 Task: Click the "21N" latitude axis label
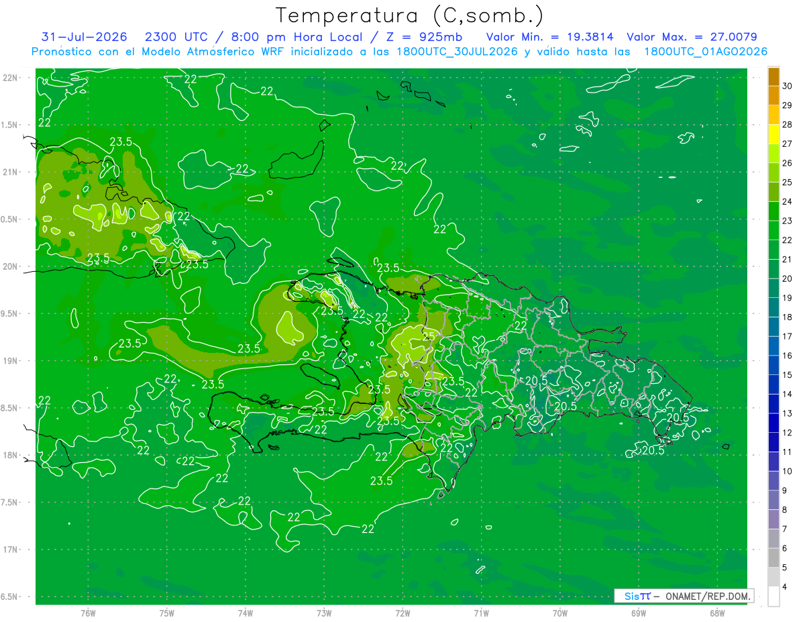click(x=10, y=172)
